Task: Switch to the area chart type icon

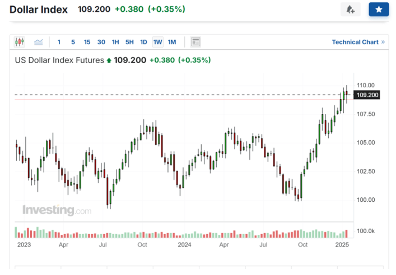Action: tap(39, 42)
